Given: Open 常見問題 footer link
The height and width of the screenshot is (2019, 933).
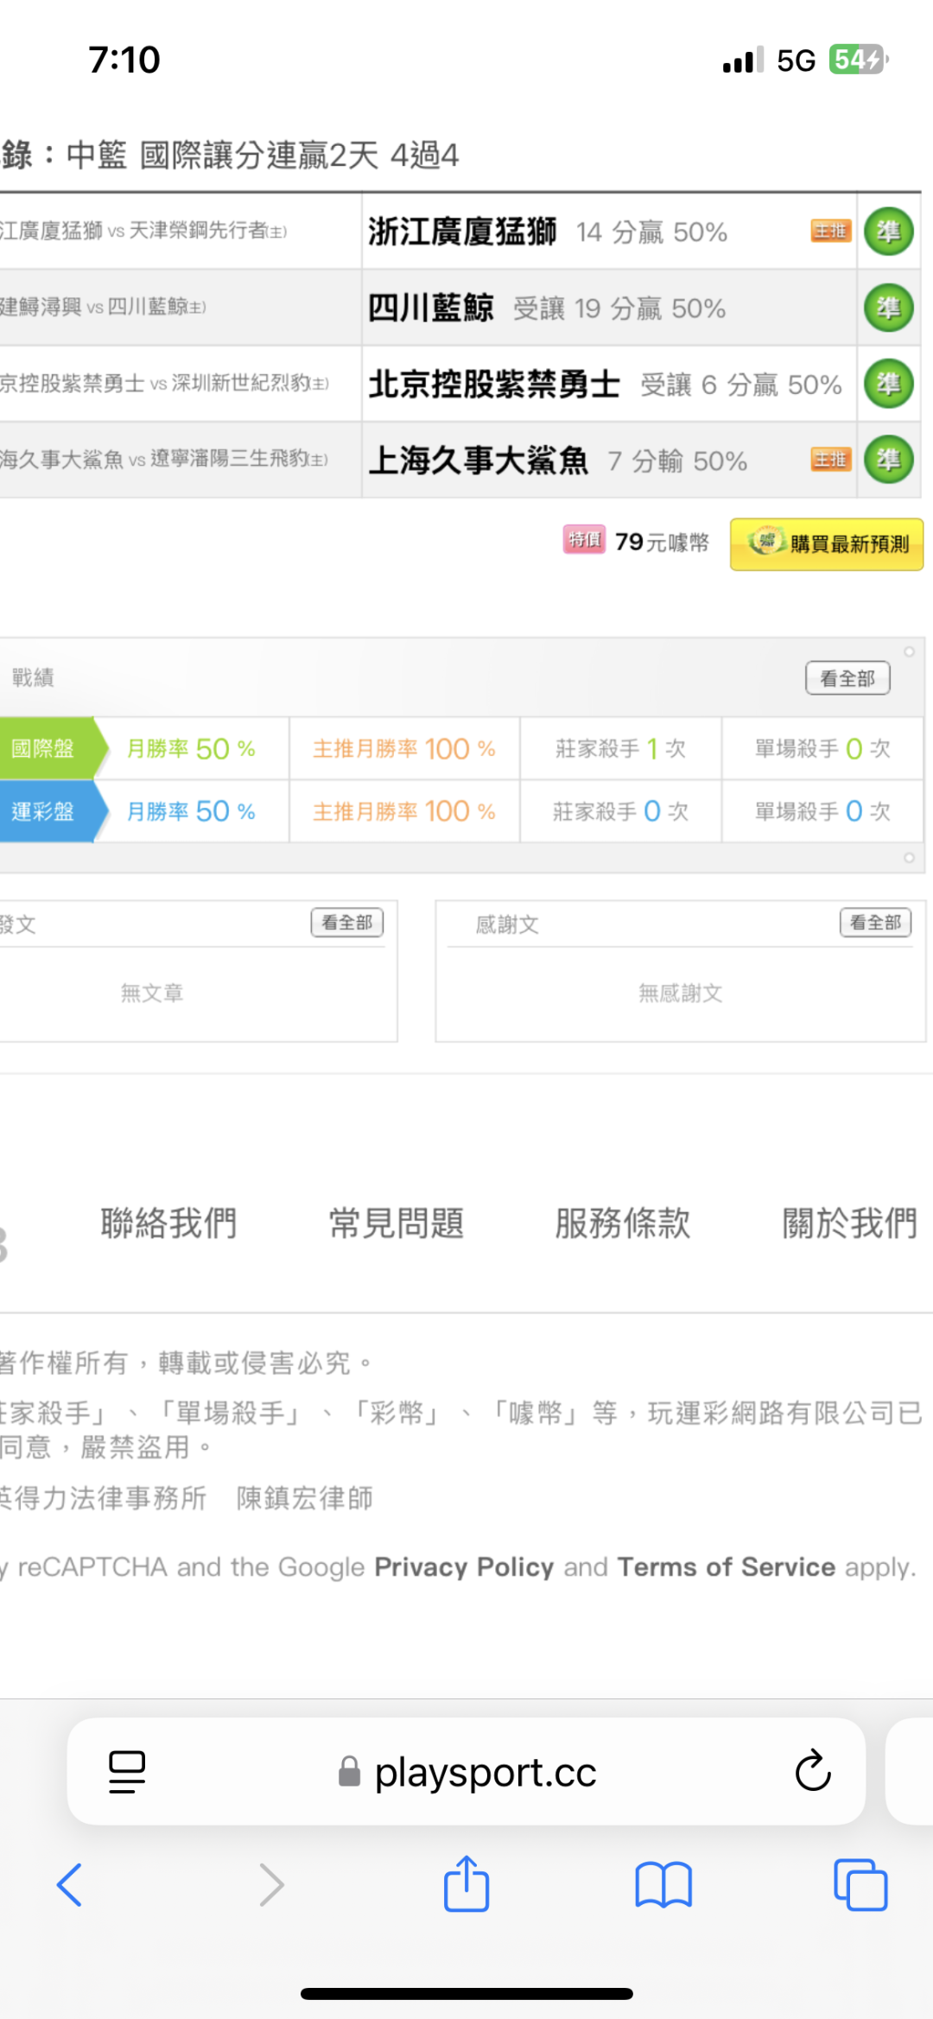Looking at the screenshot, I should [x=396, y=1223].
